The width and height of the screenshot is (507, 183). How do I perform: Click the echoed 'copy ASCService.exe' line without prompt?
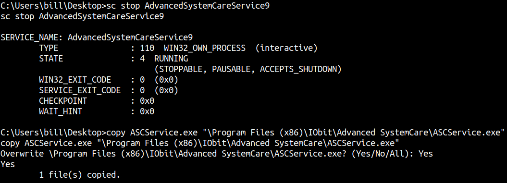tap(200, 143)
